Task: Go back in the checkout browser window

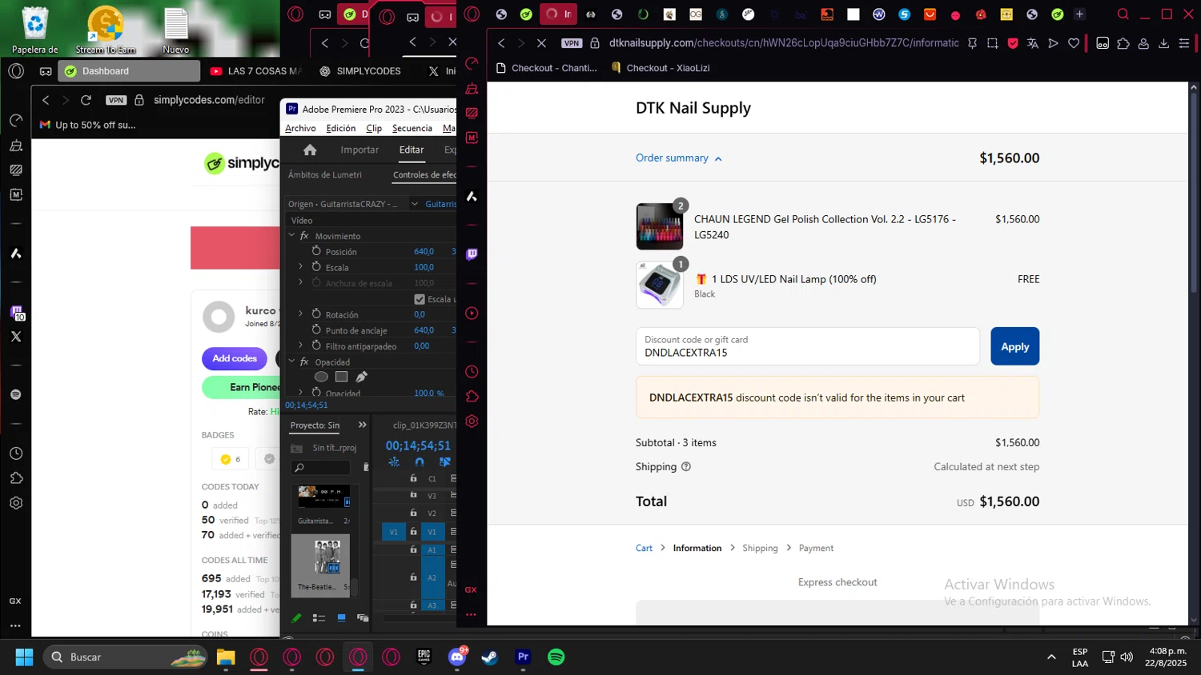Action: coord(501,43)
